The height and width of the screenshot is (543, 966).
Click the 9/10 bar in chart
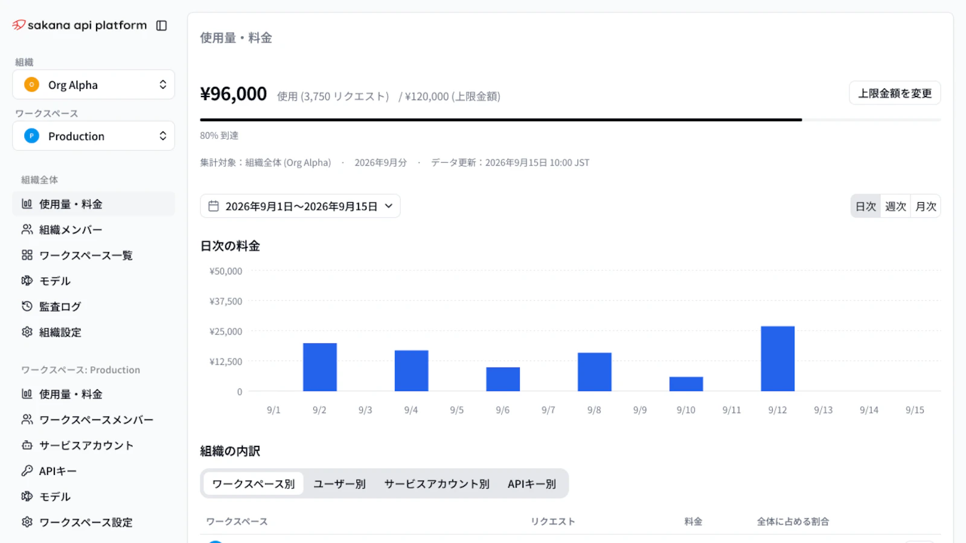pyautogui.click(x=686, y=384)
